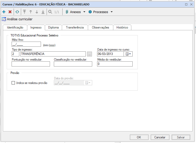The width and height of the screenshot is (196, 143).
Task: Click the refresh icon in toolbar
Action: tap(17, 12)
